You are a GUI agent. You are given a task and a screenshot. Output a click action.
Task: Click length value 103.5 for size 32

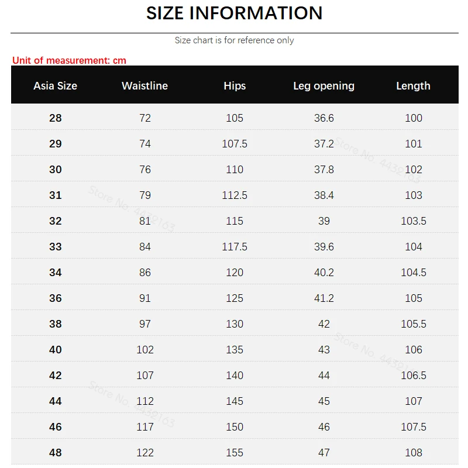414,221
